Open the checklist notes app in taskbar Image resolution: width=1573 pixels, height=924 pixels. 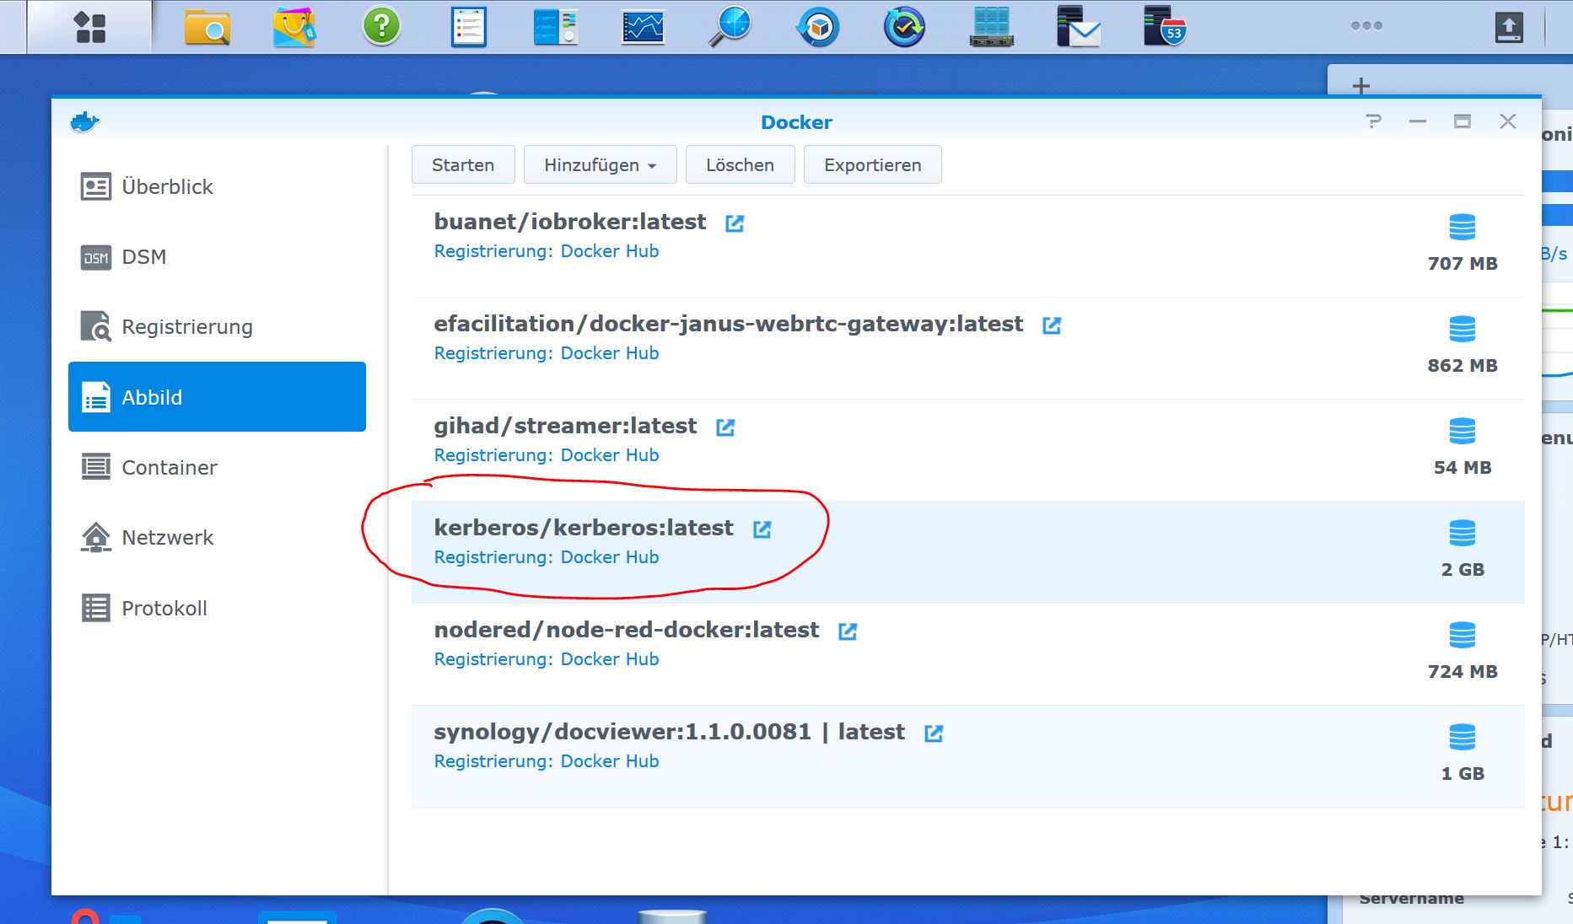469,27
